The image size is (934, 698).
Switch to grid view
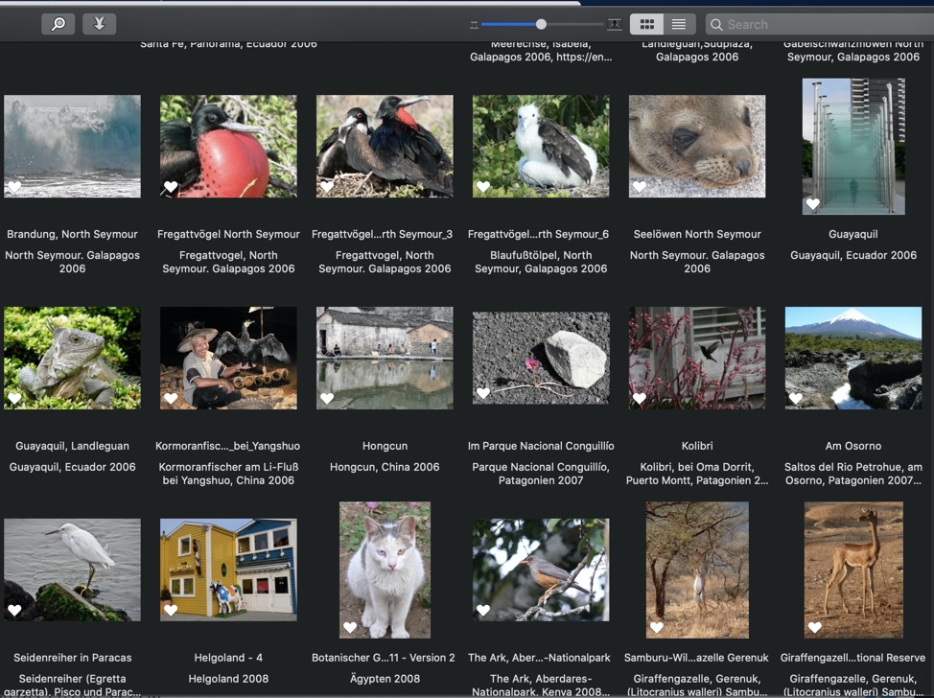[646, 24]
